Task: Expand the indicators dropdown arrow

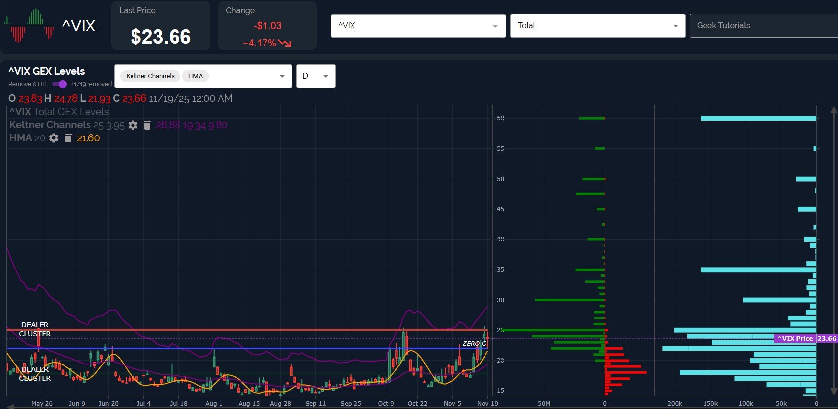Action: (282, 76)
